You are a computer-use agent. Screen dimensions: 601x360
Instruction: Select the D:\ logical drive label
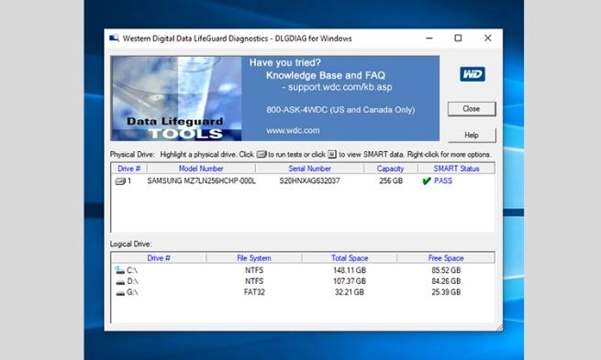[132, 281]
